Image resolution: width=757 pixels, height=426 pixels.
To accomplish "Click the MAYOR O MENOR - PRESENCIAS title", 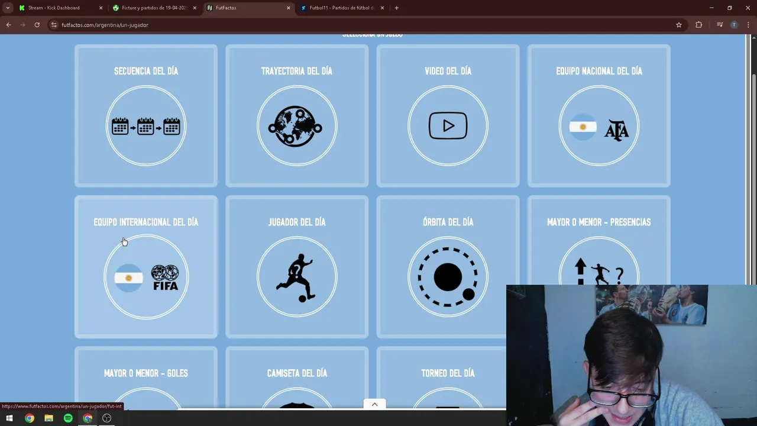I will tap(599, 222).
